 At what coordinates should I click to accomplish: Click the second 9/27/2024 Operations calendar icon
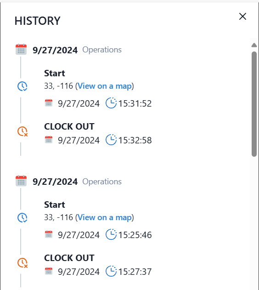click(x=21, y=181)
